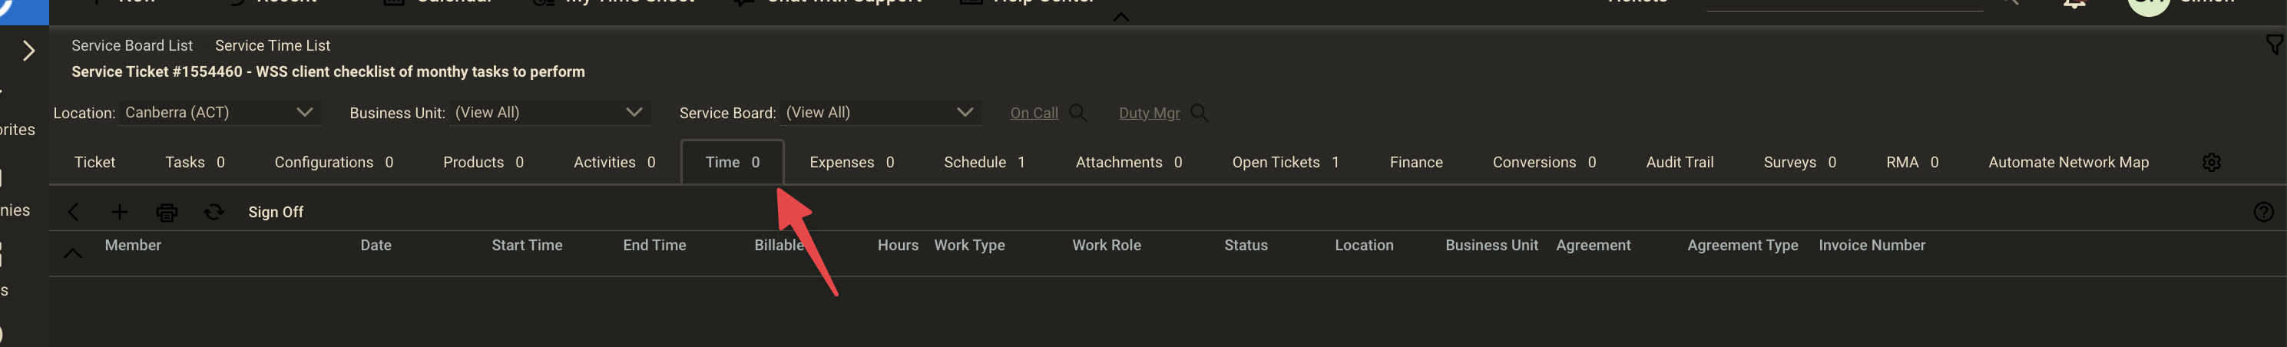This screenshot has height=347, width=2287.
Task: Open the Audit Trail tab
Action: 1679,163
